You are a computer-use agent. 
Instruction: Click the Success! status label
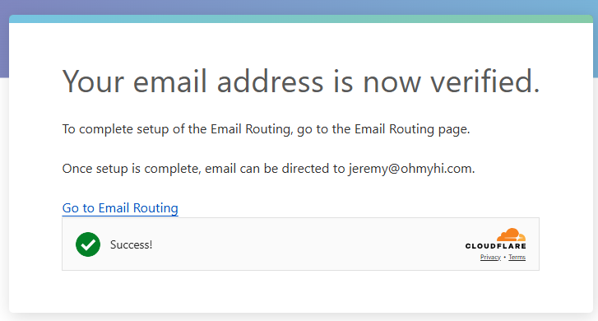[x=131, y=244]
